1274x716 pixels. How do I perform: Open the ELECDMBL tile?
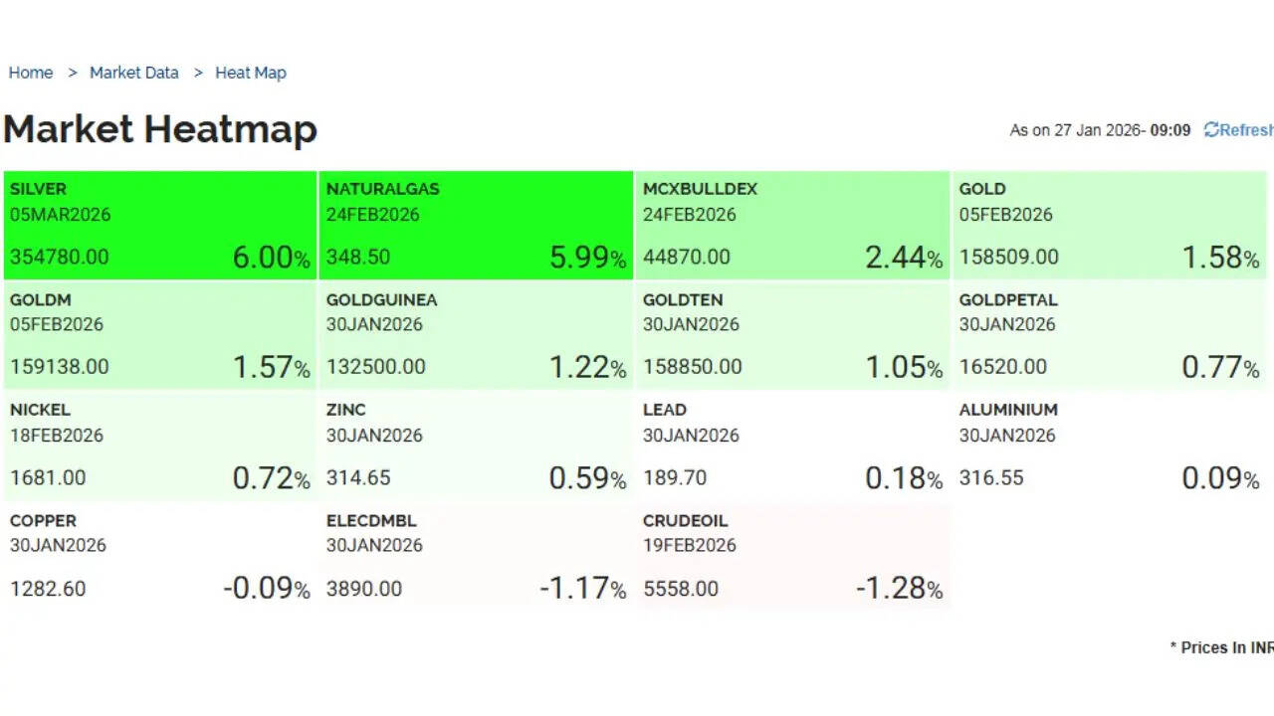coord(476,556)
